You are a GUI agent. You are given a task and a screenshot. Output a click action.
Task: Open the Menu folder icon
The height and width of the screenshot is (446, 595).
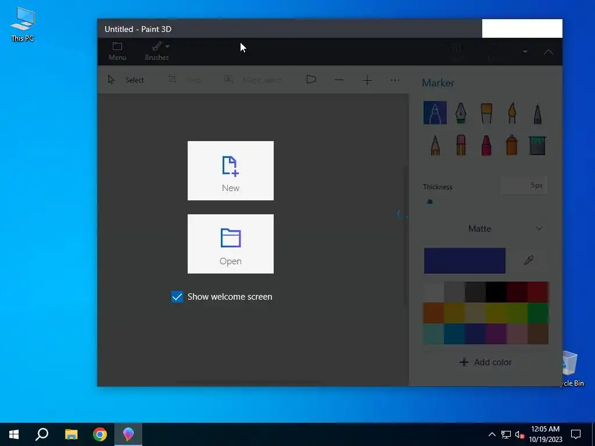pyautogui.click(x=117, y=51)
